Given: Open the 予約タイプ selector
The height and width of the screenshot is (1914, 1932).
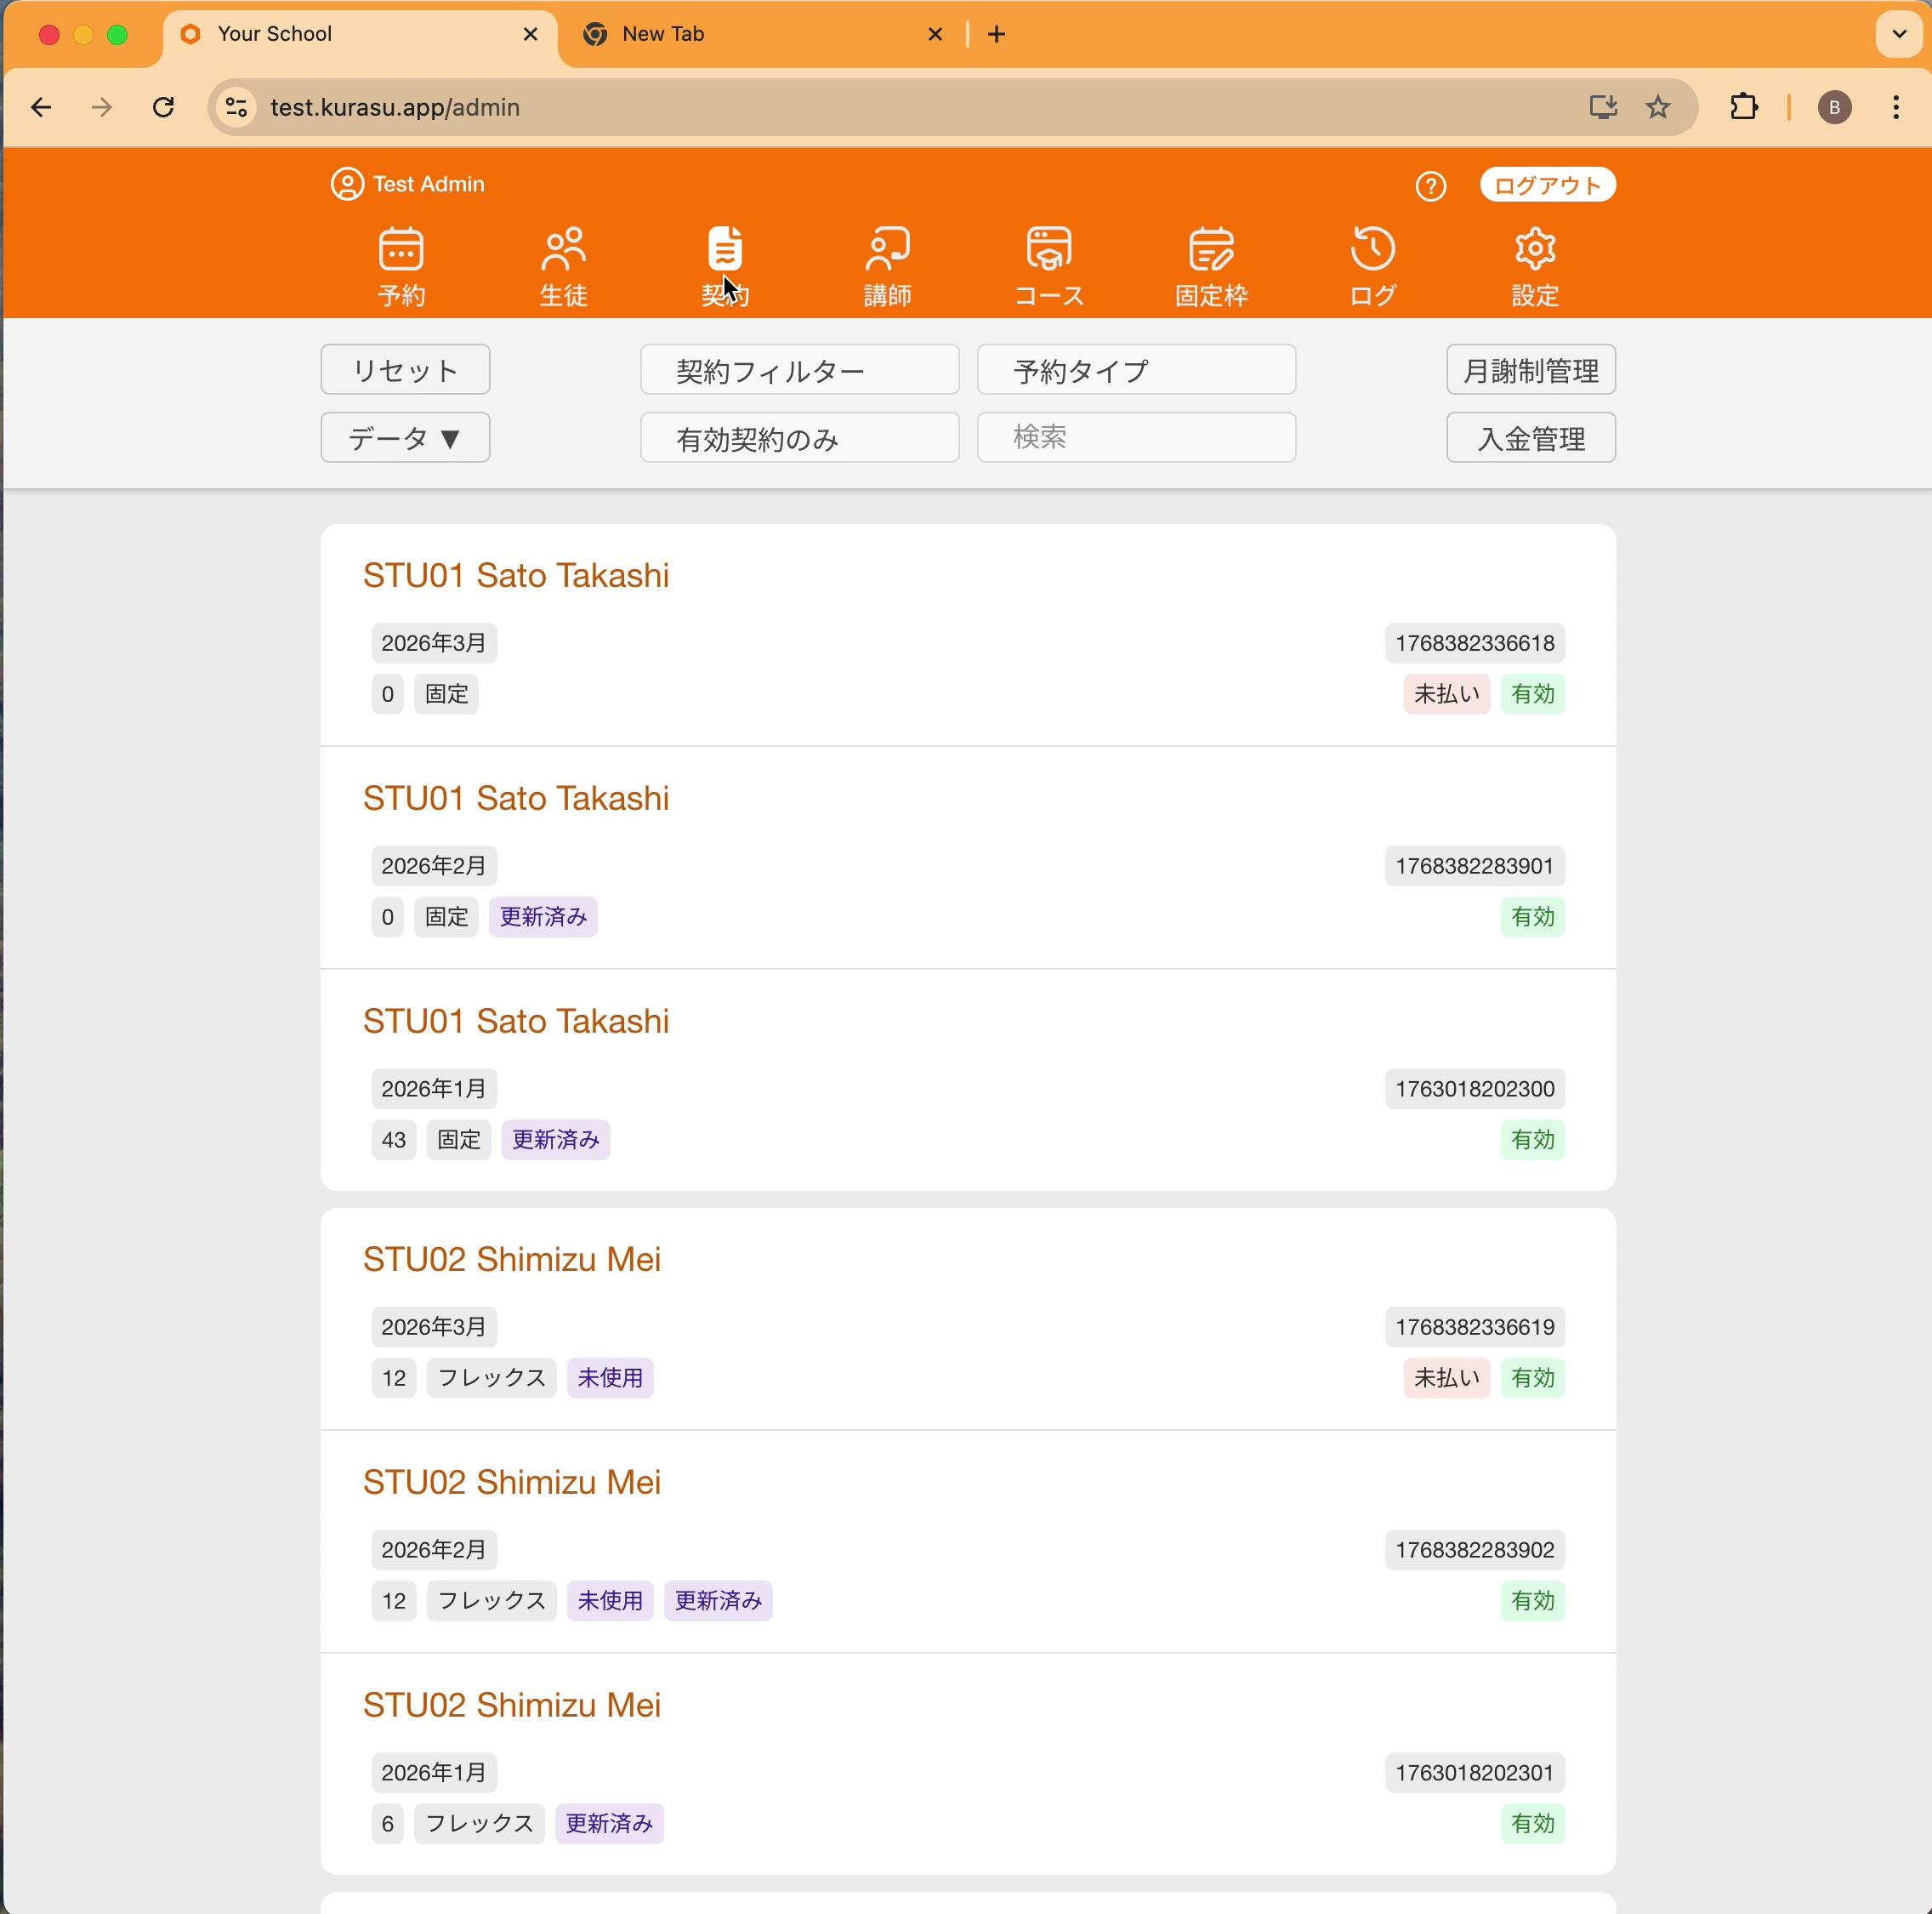Looking at the screenshot, I should pyautogui.click(x=1136, y=370).
